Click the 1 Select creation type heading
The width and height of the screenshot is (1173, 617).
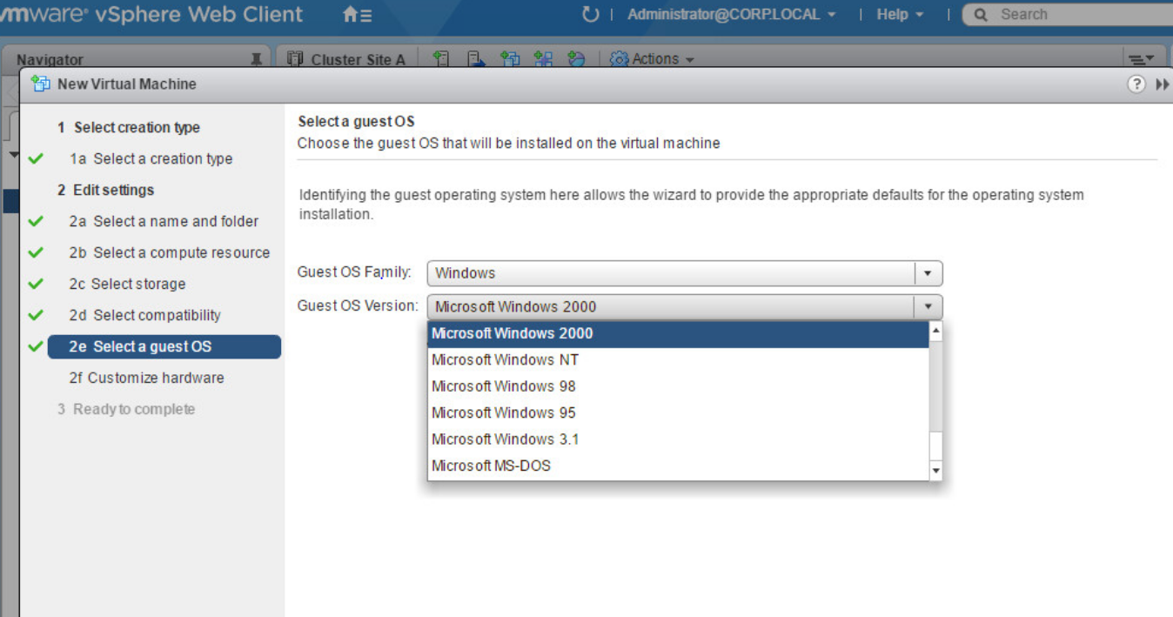click(129, 127)
